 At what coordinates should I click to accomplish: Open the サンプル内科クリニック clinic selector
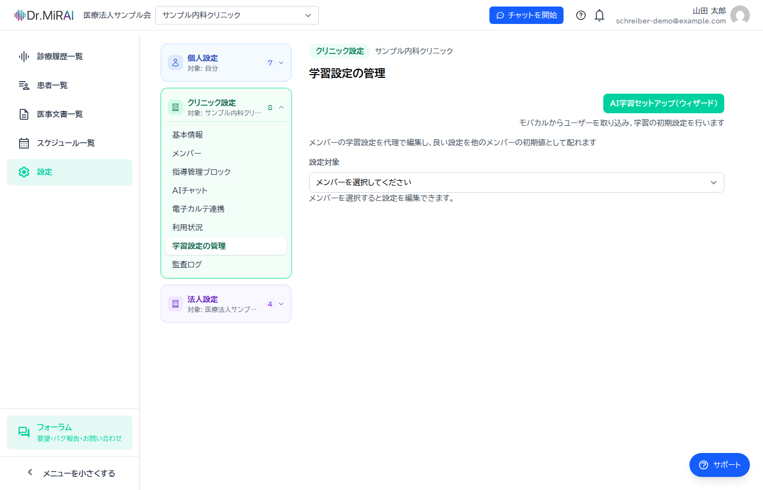click(237, 15)
